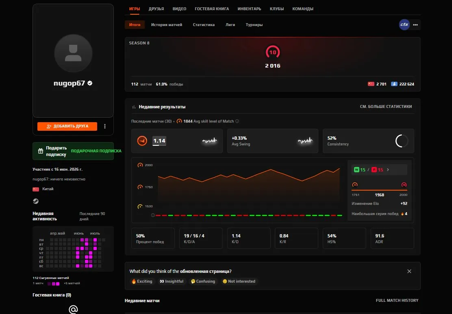Open the CS game selector icon
Viewport: 452px width, 314px height.
point(404,24)
